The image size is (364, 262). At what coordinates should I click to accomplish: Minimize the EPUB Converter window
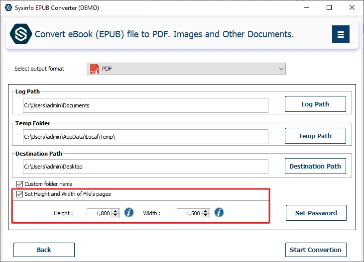(307, 7)
